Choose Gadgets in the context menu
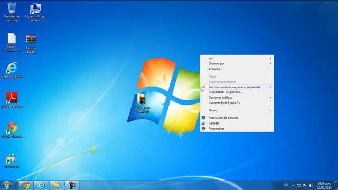The height and width of the screenshot is (190, 338). (237, 123)
